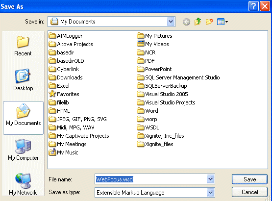Open the Save as type dropdown
This screenshot has width=272, height=201.
pos(211,193)
